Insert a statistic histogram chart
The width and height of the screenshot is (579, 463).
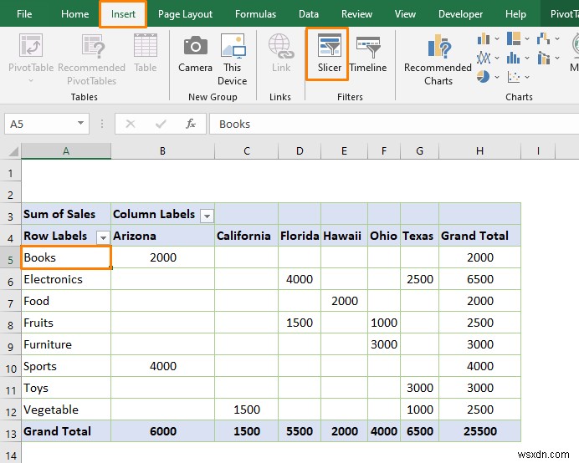click(x=514, y=58)
